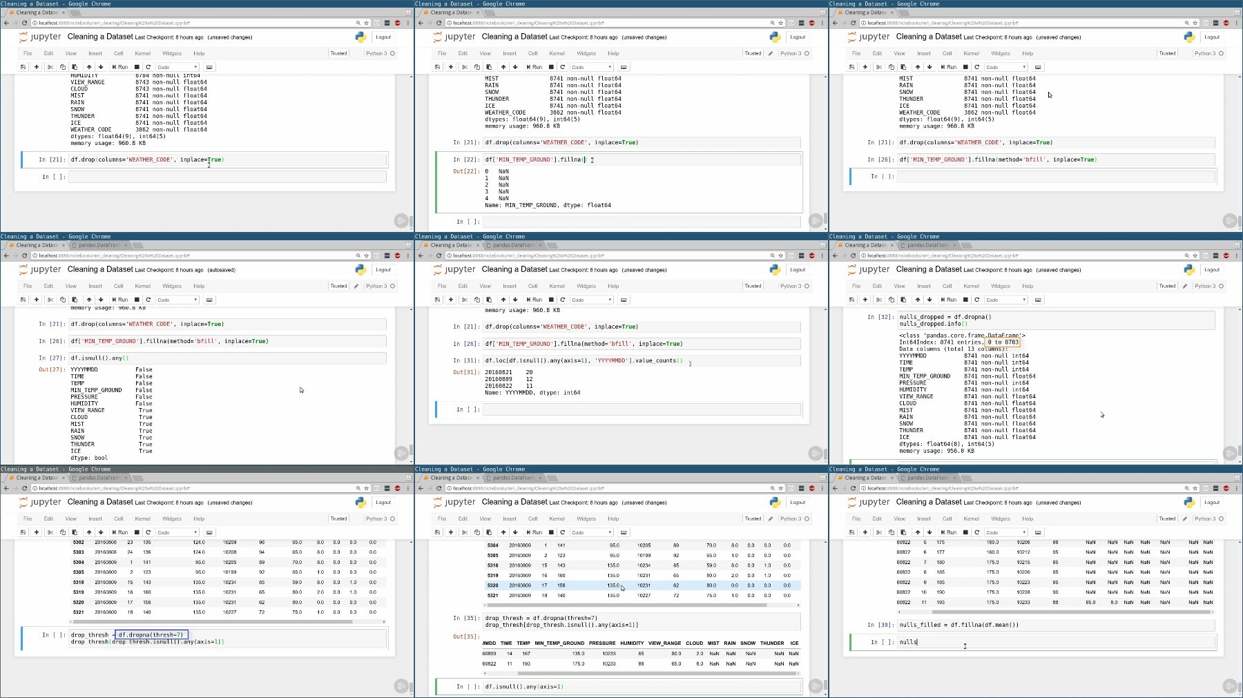Click the Run button in the In [22] fillna notebook

click(534, 67)
